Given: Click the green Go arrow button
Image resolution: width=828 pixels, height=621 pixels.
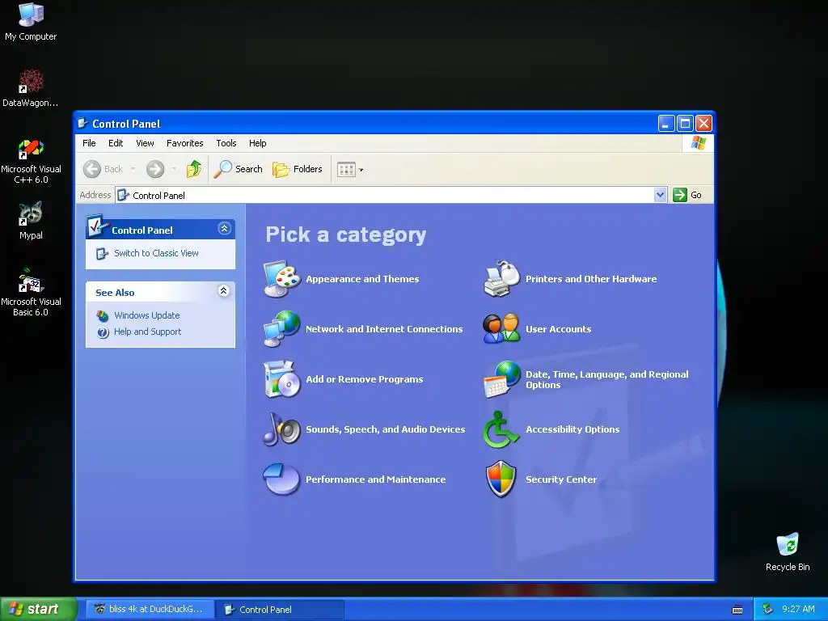Looking at the screenshot, I should [x=679, y=195].
